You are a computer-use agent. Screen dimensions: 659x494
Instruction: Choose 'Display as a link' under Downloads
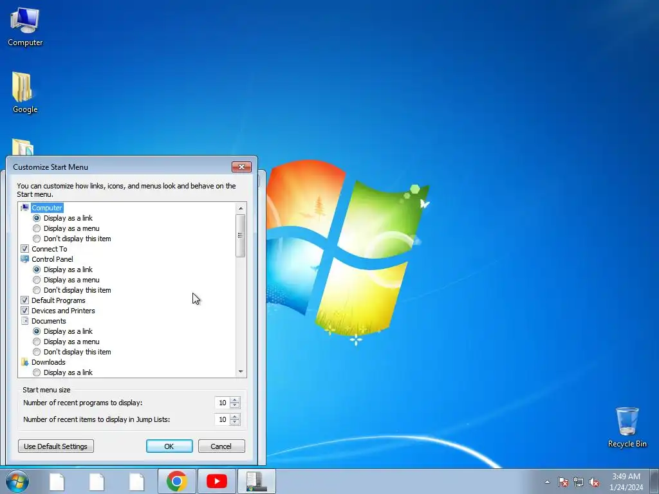[x=37, y=372]
